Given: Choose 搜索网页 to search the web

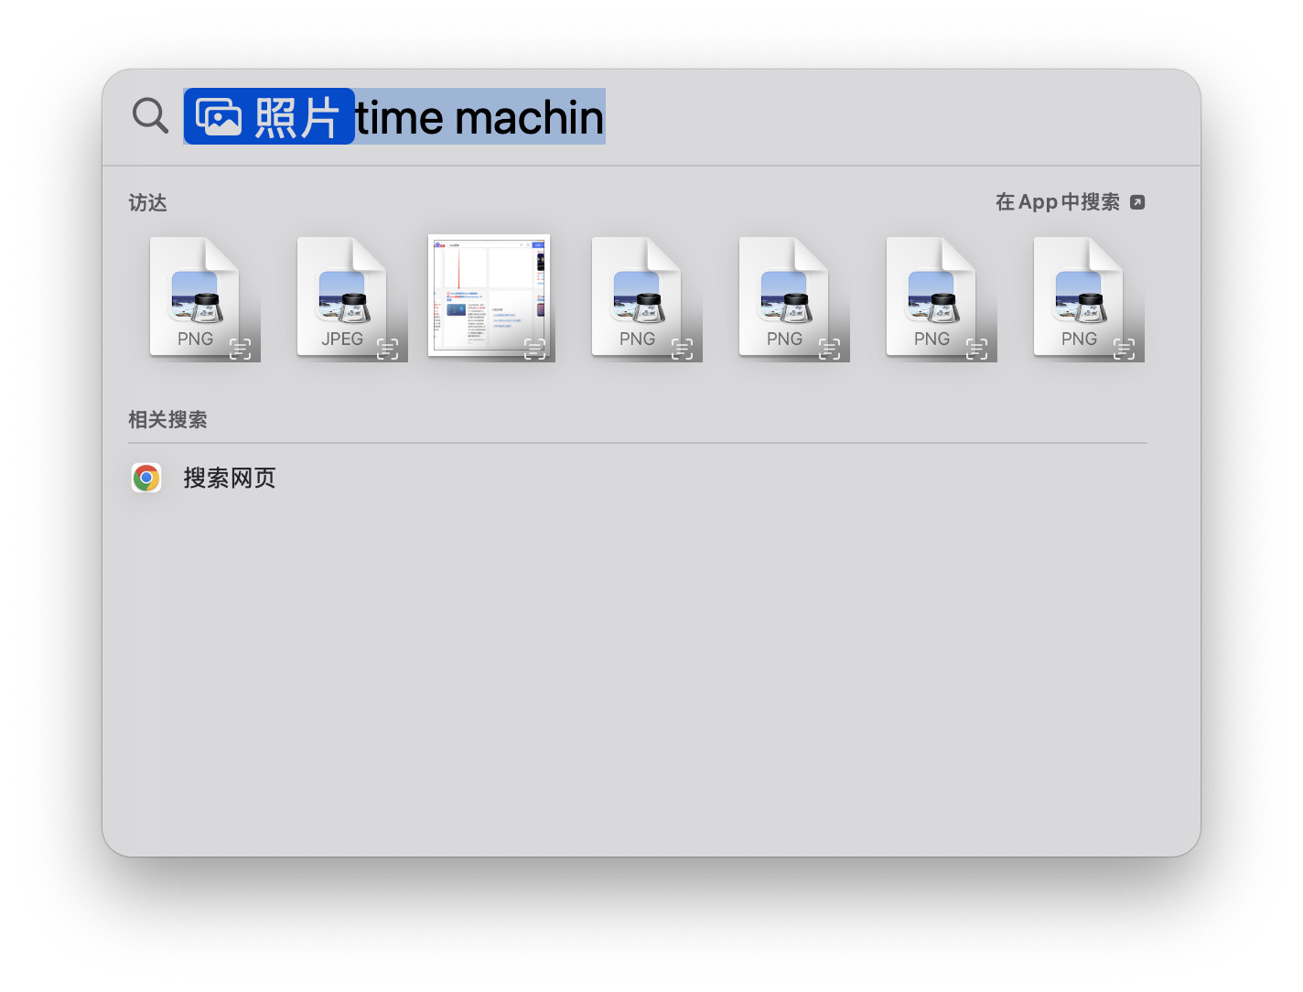Looking at the screenshot, I should [x=231, y=477].
